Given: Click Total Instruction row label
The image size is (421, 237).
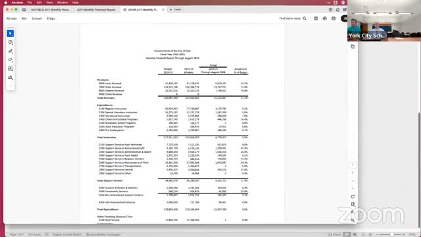Looking at the screenshot, I should coord(107,138).
